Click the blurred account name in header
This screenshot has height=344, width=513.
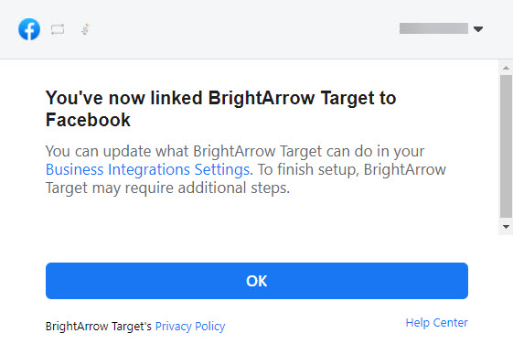click(433, 28)
